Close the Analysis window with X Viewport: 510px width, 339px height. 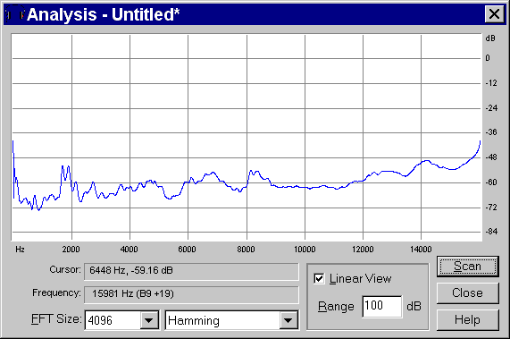pos(495,14)
